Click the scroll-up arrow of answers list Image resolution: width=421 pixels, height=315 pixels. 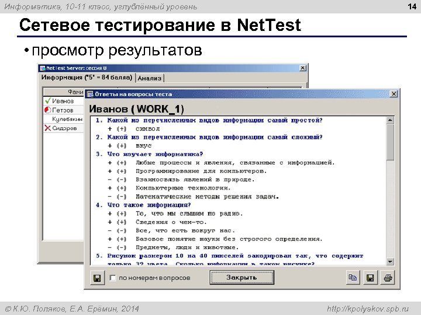click(x=391, y=120)
